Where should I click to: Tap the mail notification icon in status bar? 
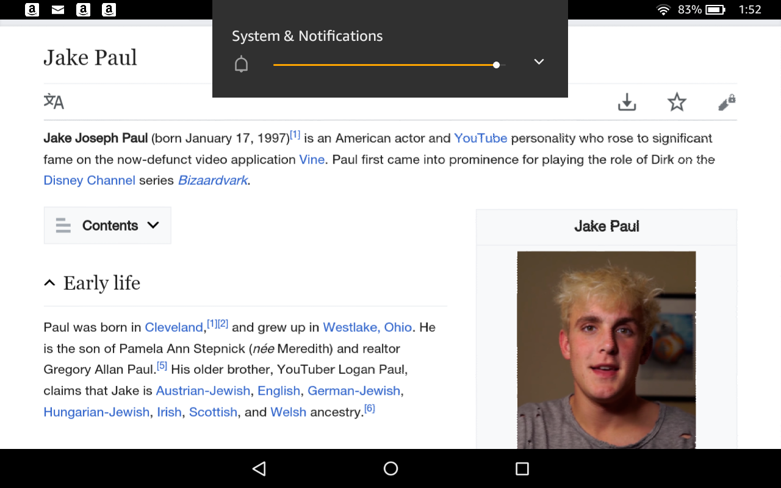pos(58,10)
